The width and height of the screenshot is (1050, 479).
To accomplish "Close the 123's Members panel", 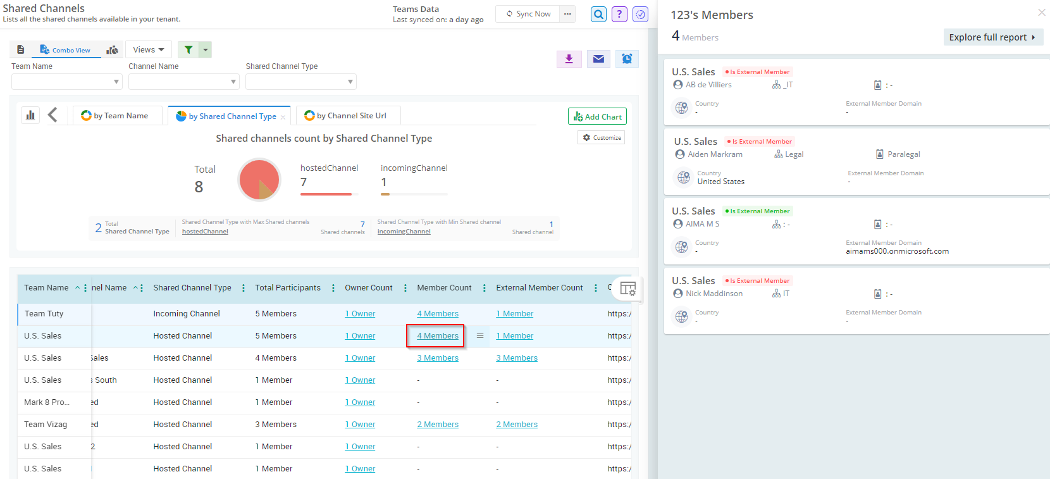I will click(1041, 13).
